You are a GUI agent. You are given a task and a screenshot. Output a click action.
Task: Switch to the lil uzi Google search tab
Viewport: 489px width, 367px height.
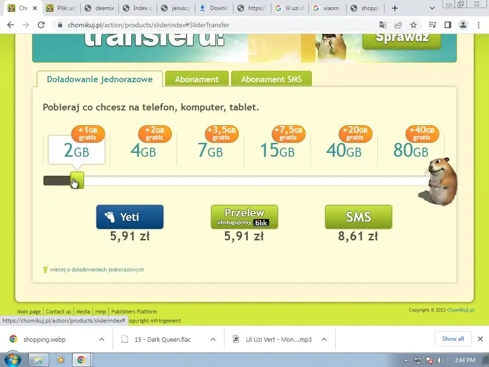click(290, 8)
